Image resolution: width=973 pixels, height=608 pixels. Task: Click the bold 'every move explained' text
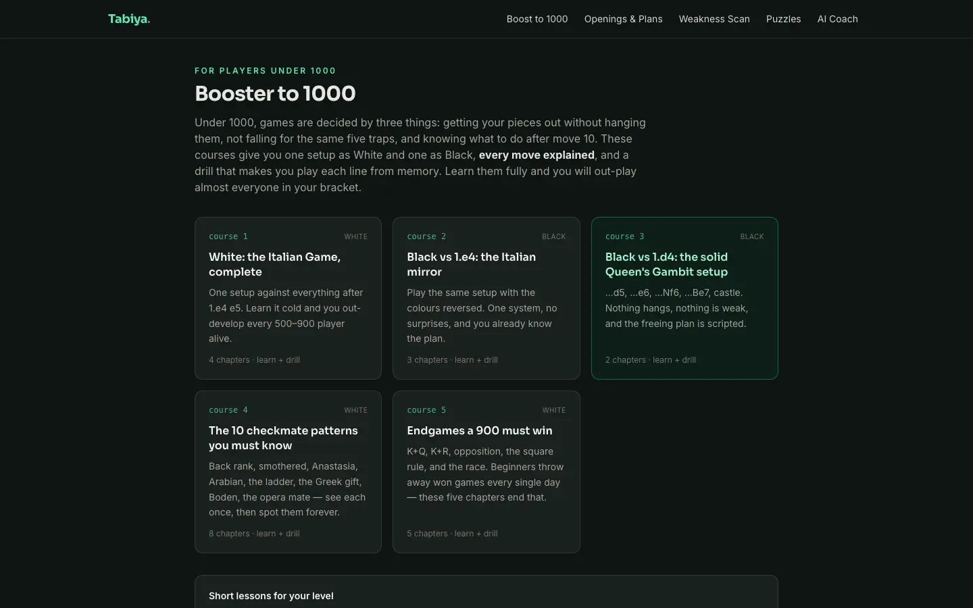tap(537, 155)
